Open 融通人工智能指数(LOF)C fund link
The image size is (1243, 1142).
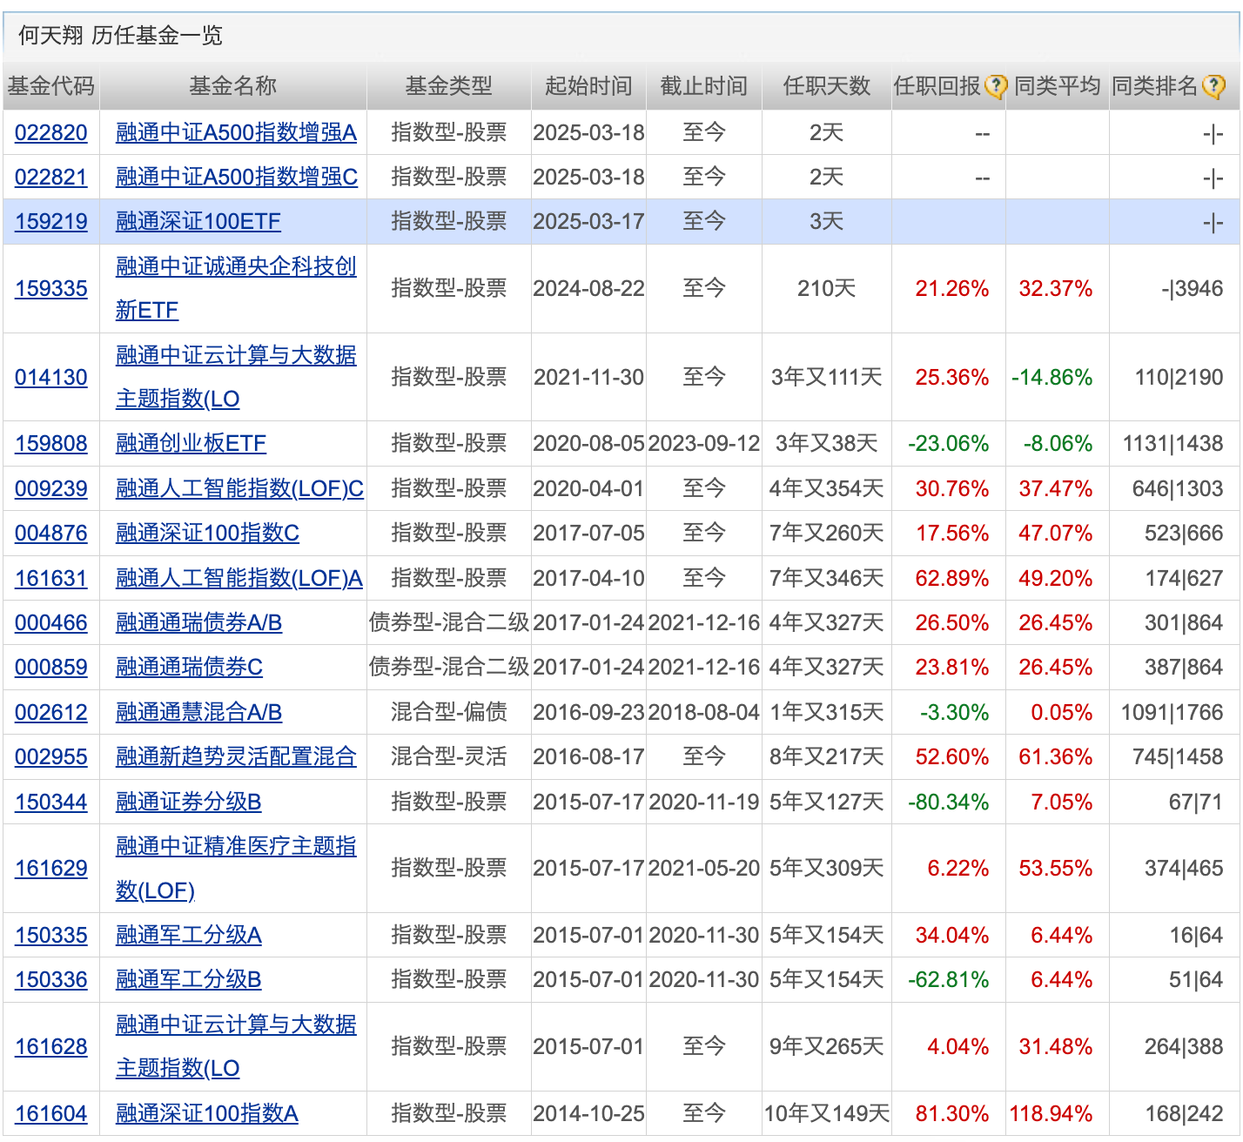pos(239,488)
